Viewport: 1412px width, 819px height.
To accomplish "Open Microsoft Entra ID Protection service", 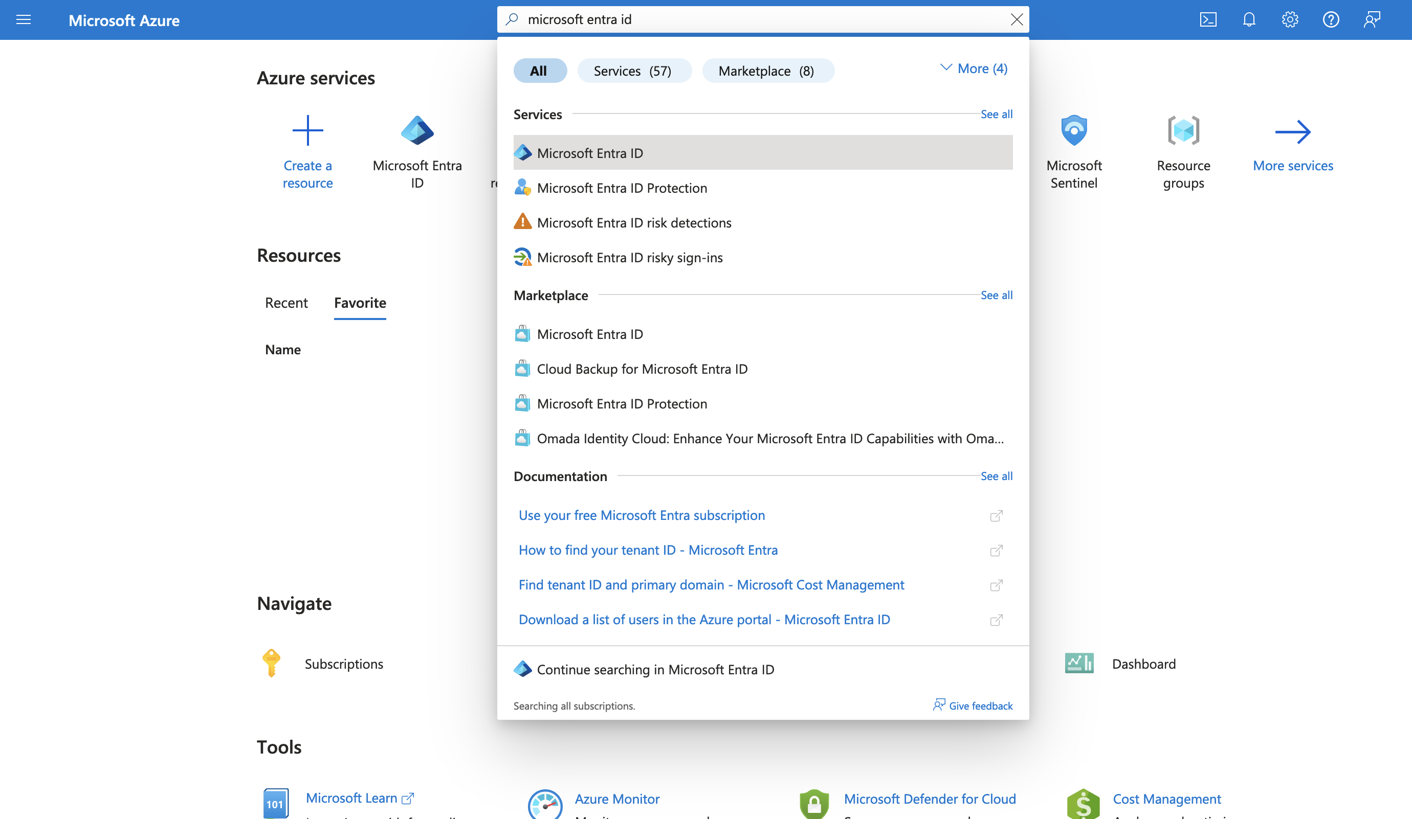I will pos(763,188).
